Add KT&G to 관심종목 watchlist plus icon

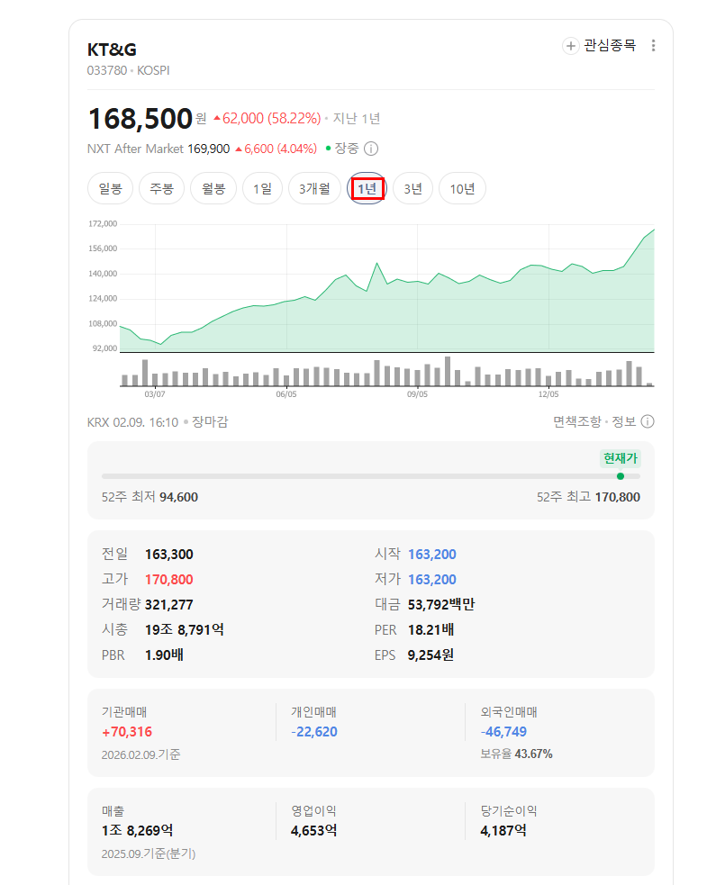click(571, 46)
